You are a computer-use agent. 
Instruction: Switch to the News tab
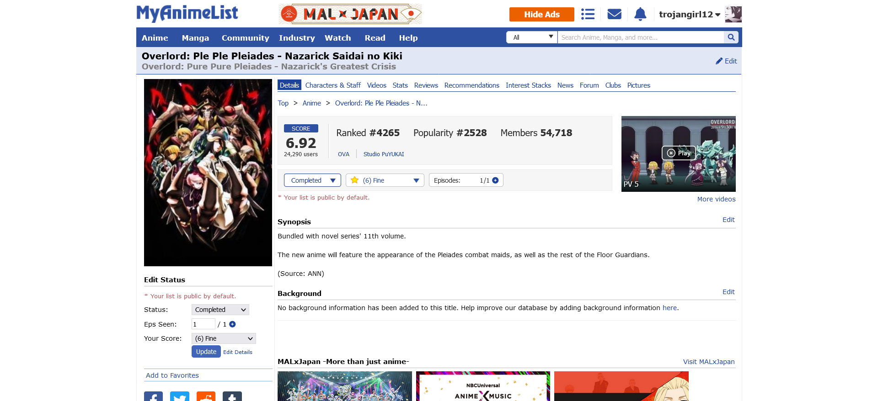pyautogui.click(x=565, y=85)
